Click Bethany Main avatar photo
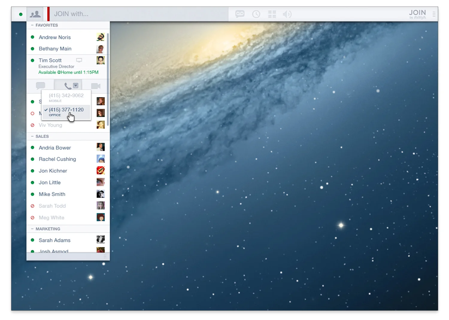This screenshot has width=449, height=320. 101,49
